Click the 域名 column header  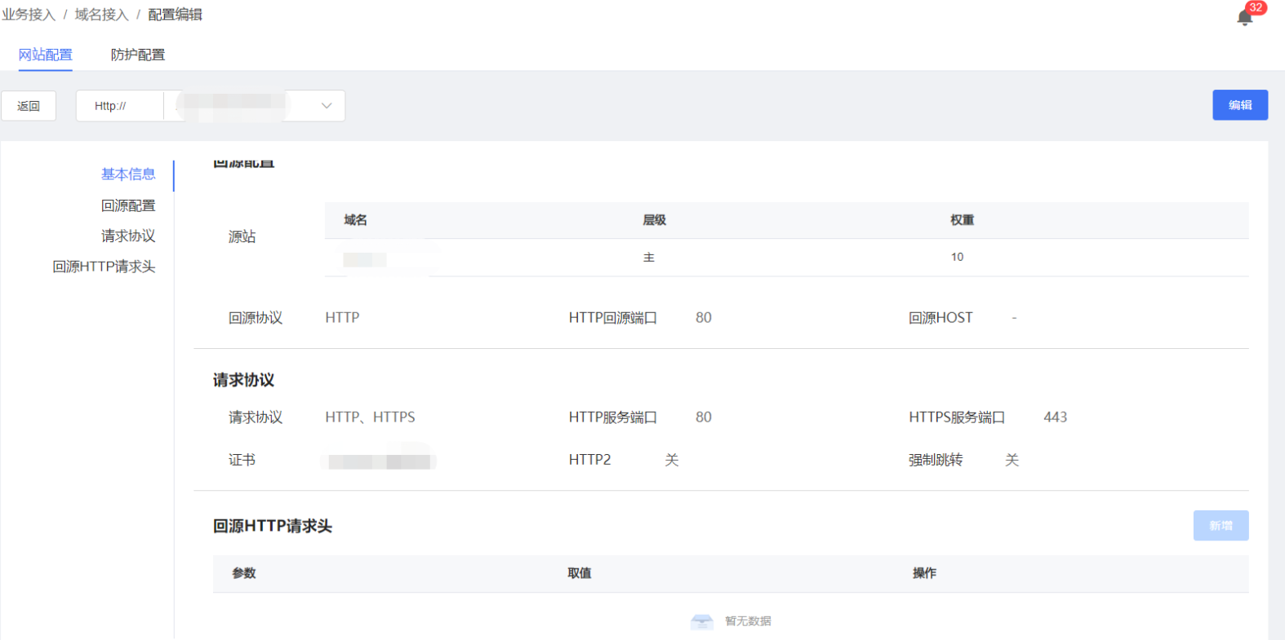pos(355,220)
